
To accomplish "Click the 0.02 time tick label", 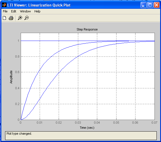I will coord(59,123).
